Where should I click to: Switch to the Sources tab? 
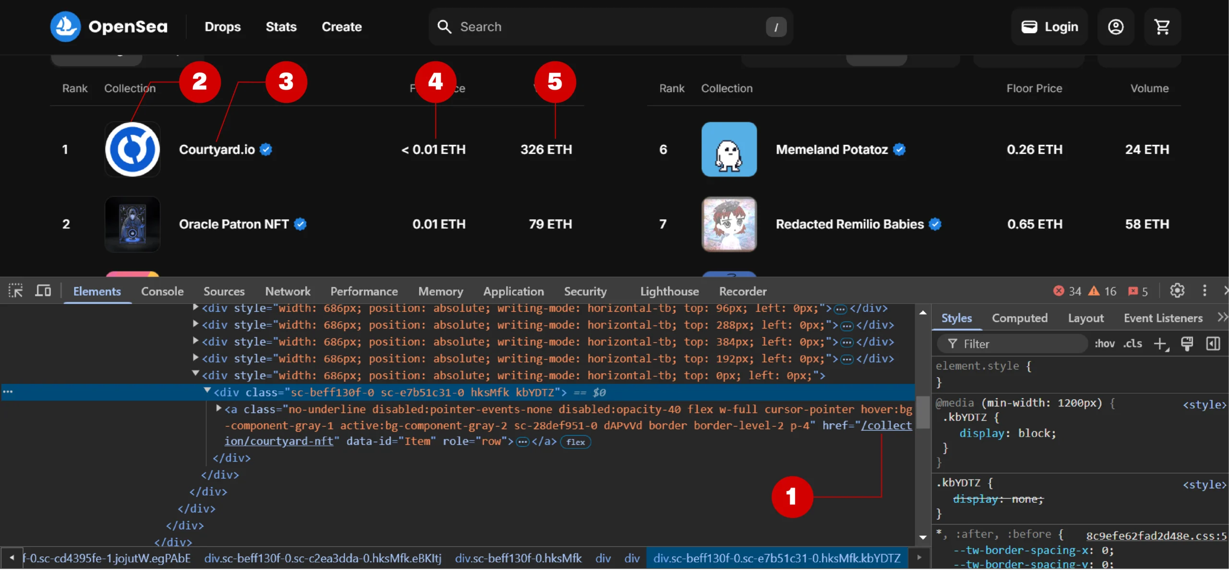point(224,291)
